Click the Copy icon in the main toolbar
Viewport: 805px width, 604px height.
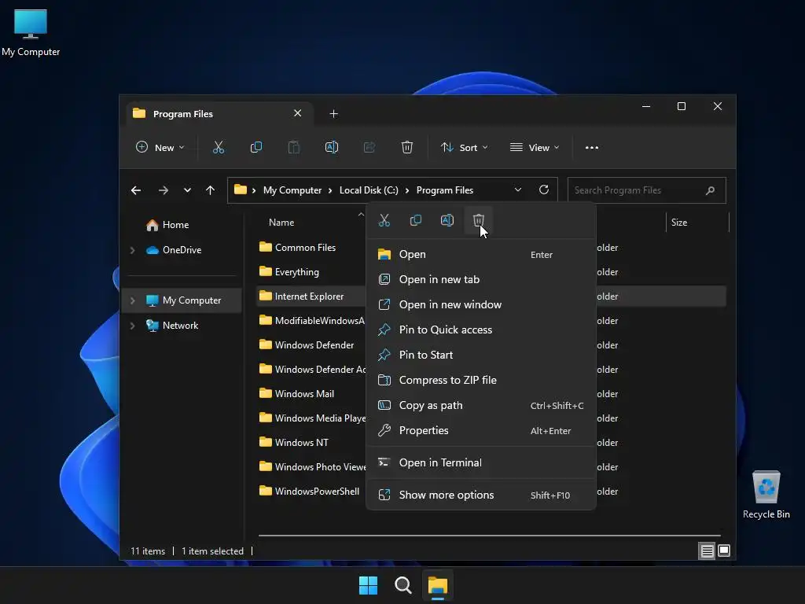(x=255, y=147)
